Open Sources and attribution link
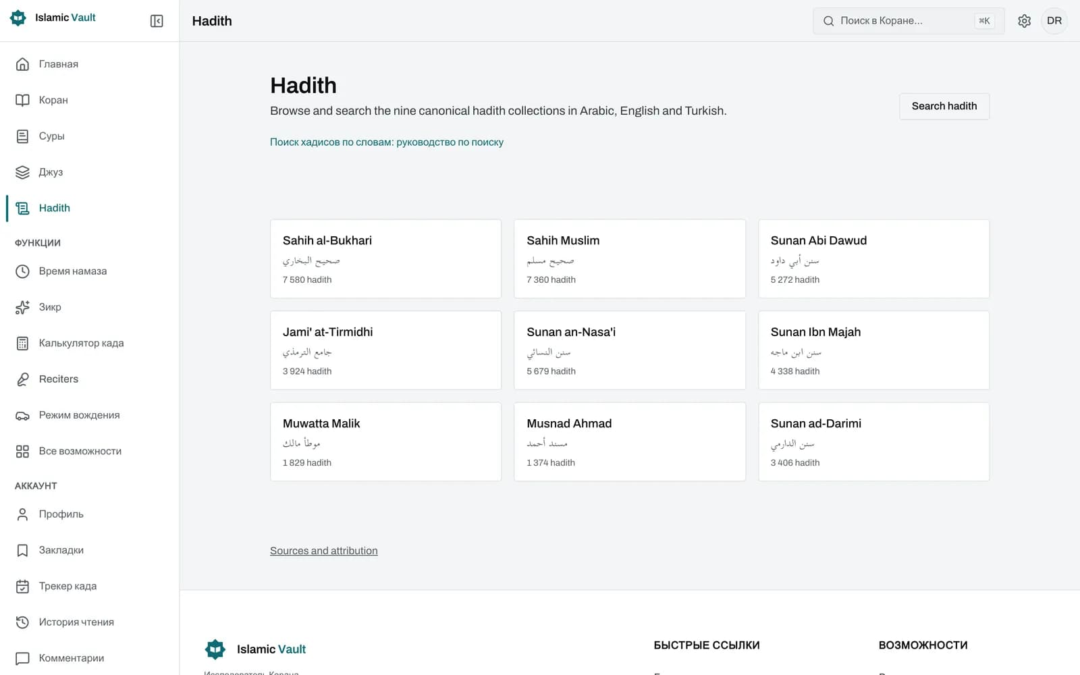 pyautogui.click(x=324, y=551)
